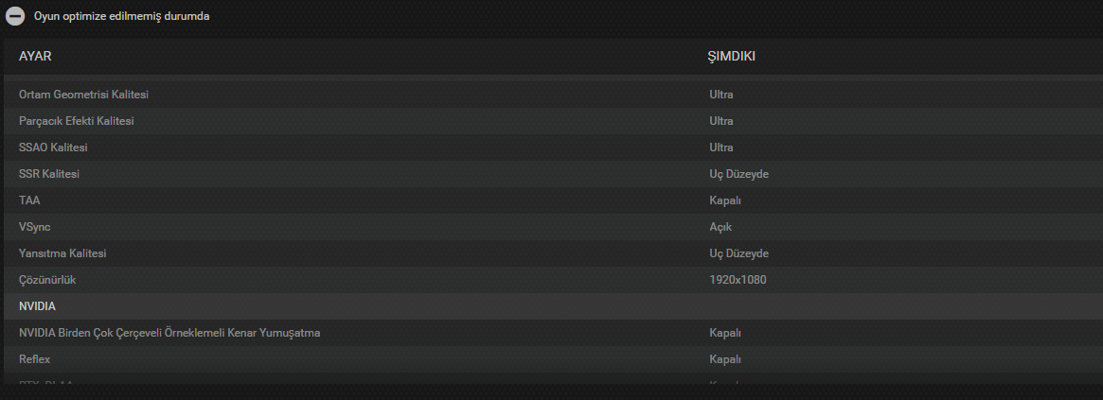Click the 'Oyun optimize edilmemiş durumda' status text
The image size is (1103, 400).
coord(122,17)
